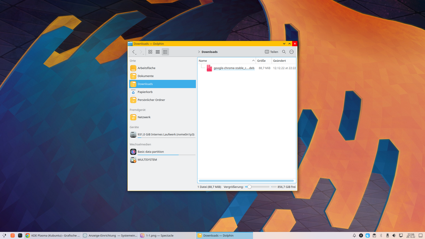Select Dokumente in the sidebar
425x239 pixels.
tap(145, 76)
